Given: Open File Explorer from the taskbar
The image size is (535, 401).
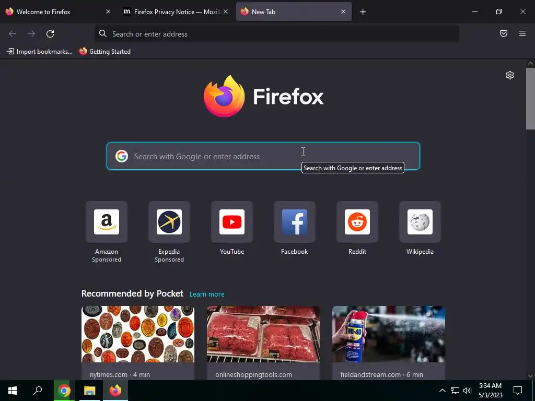Looking at the screenshot, I should coord(90,391).
